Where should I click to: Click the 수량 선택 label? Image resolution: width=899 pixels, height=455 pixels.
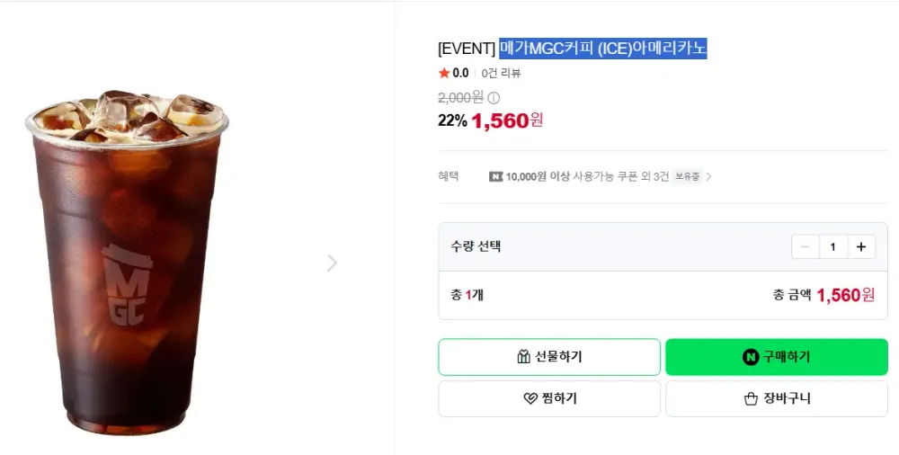476,246
